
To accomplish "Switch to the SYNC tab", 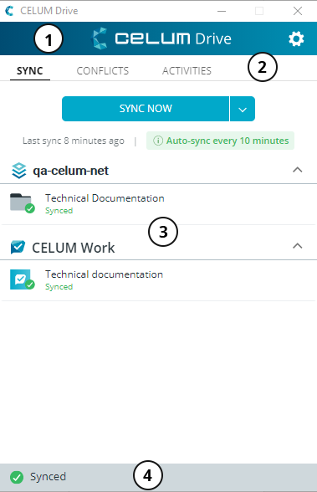I will tap(30, 71).
